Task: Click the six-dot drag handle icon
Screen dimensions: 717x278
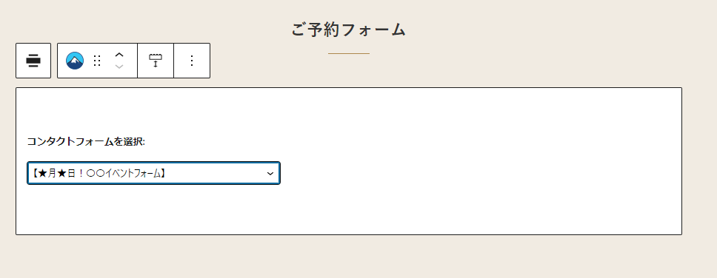Action: tap(97, 61)
